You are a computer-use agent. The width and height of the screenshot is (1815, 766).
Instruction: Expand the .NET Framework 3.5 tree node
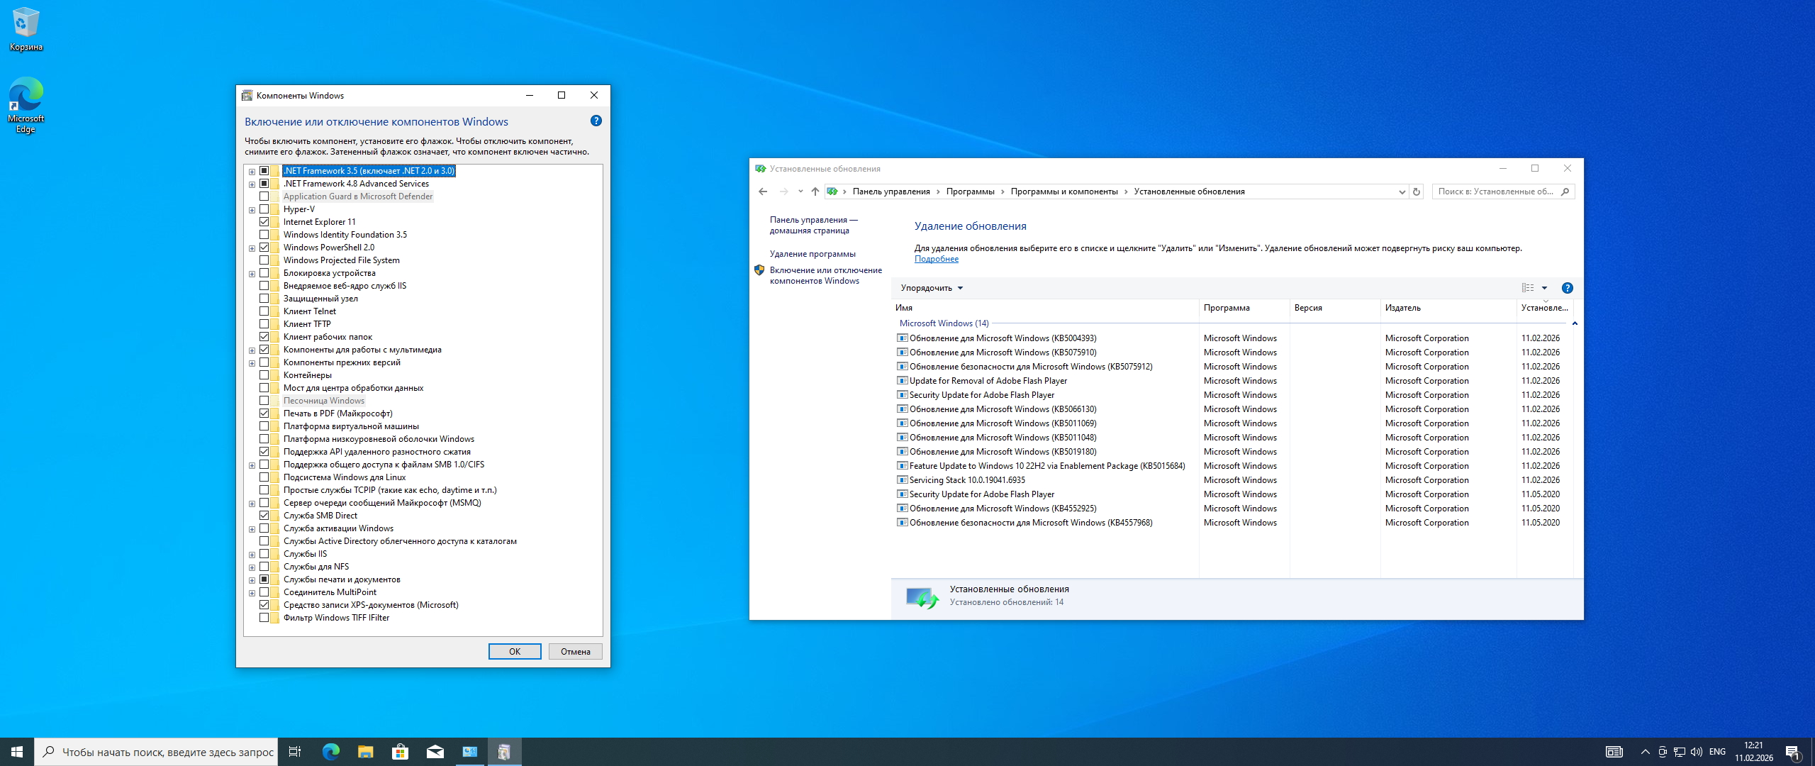pos(252,172)
